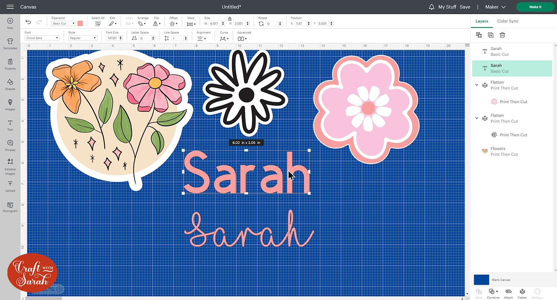
Task: Open the Operation Basic Cut dropdown
Action: click(x=63, y=23)
